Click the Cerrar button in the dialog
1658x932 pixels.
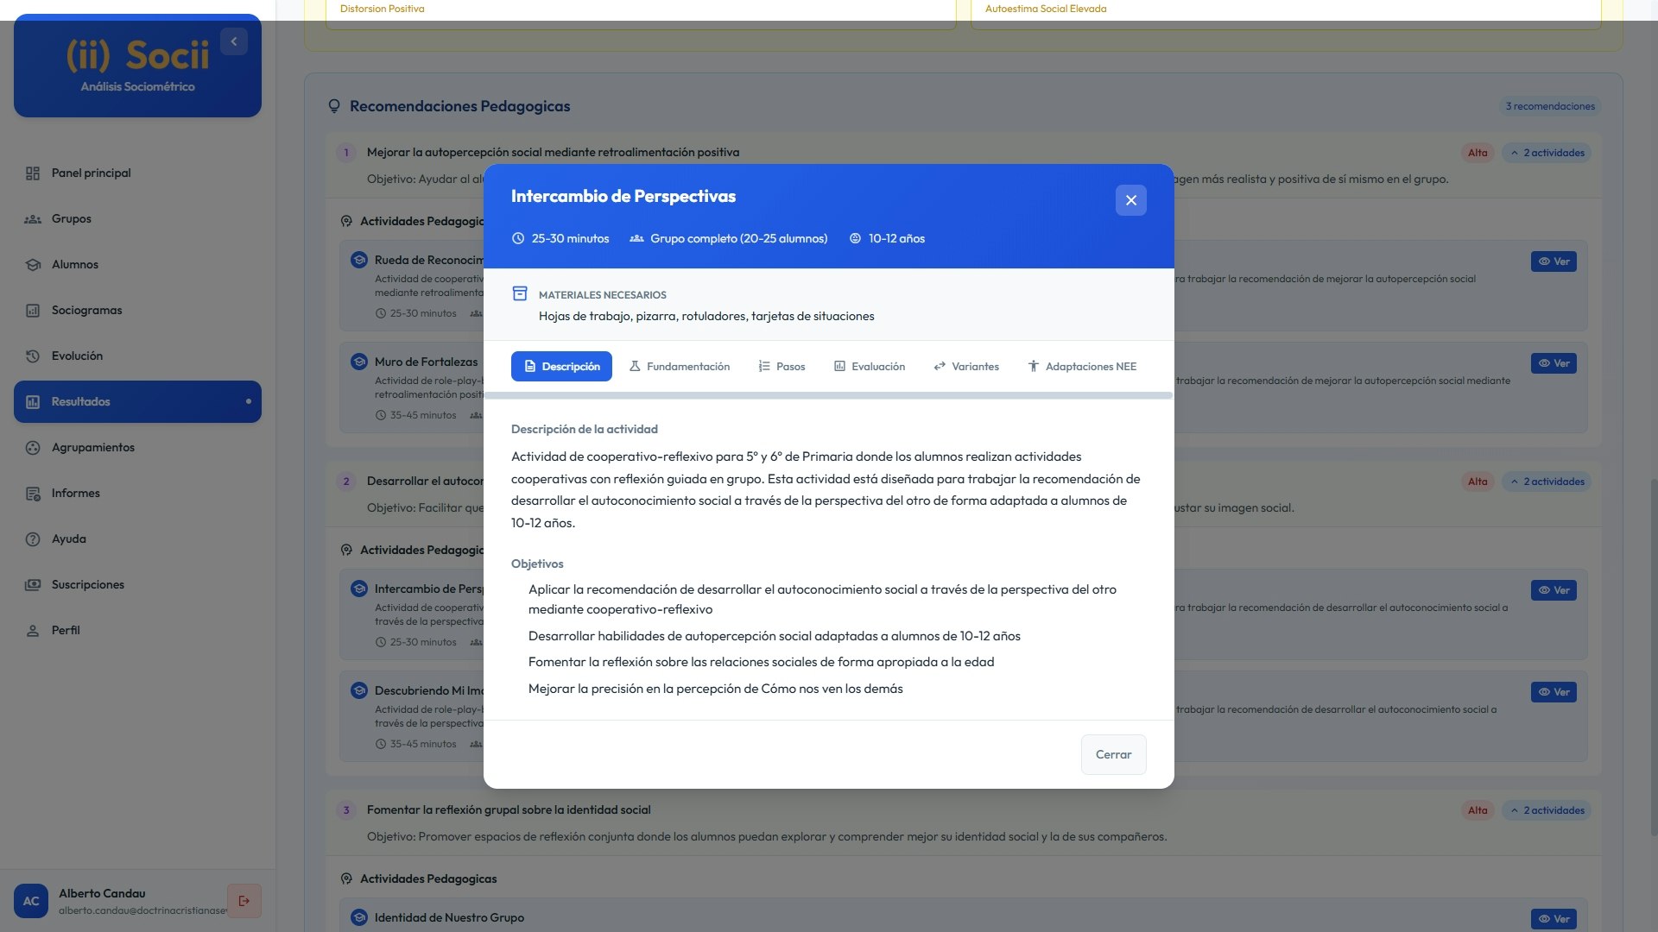[x=1113, y=754]
